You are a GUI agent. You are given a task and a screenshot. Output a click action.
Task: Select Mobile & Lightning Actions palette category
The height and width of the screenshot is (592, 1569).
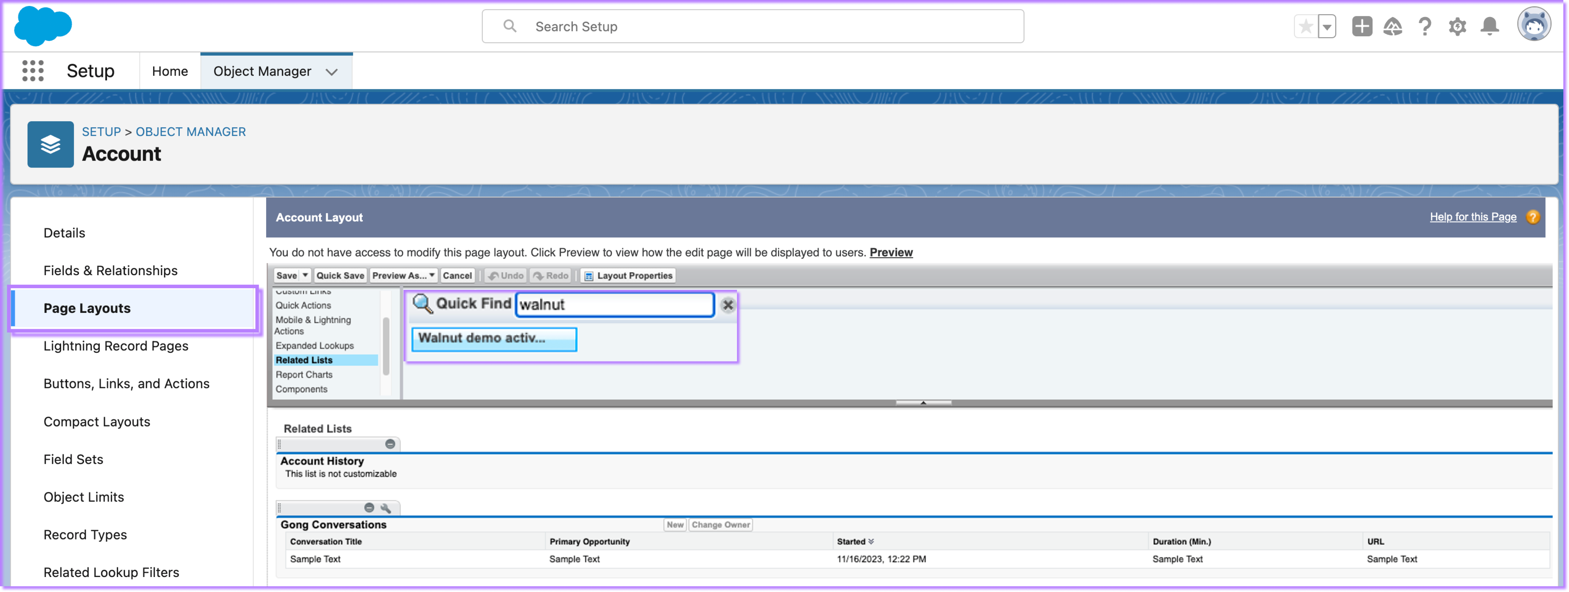pos(312,325)
